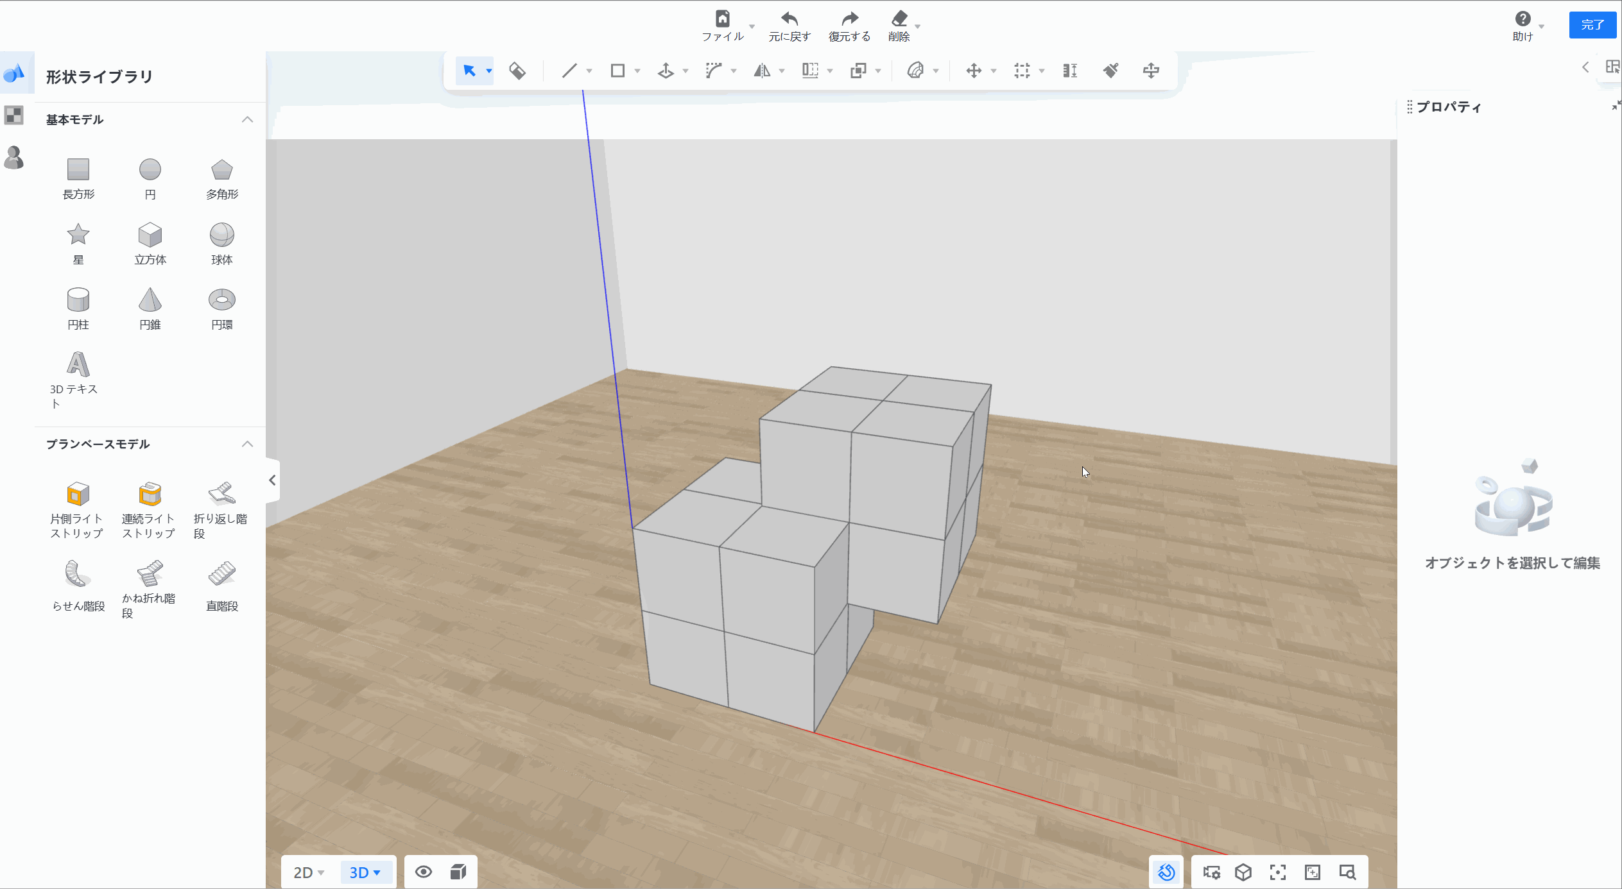Add a rectangle (長方形) shape
This screenshot has width=1622, height=889.
pyautogui.click(x=78, y=179)
